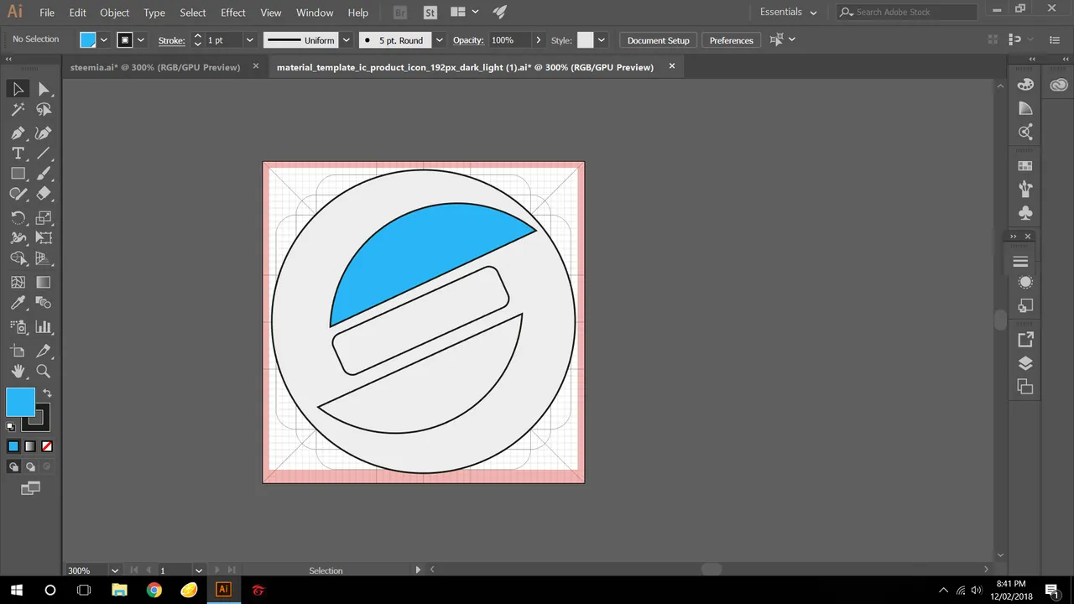This screenshot has height=604, width=1074.
Task: Select the Pen tool
Action: [18, 133]
